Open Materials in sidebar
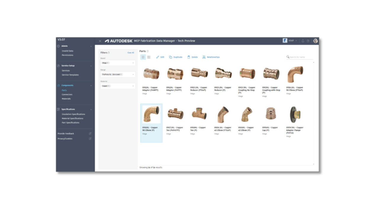This screenshot has width=379, height=213. coord(66,99)
